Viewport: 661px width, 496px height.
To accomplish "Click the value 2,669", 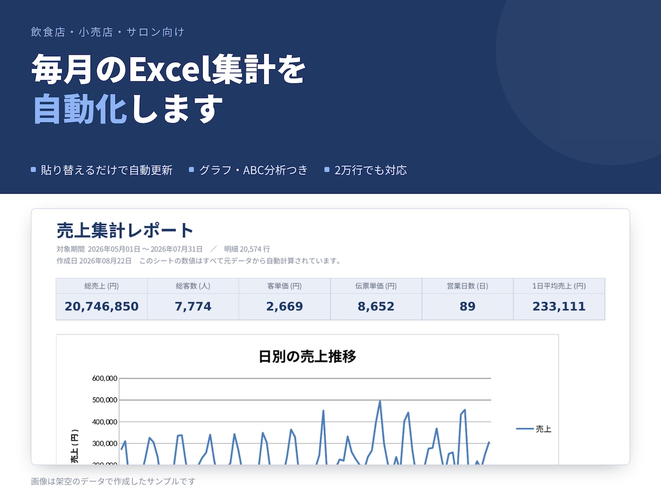I will 284,306.
